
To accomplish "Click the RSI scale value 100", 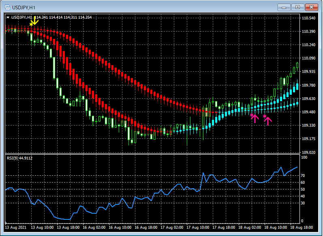I will (304, 157).
